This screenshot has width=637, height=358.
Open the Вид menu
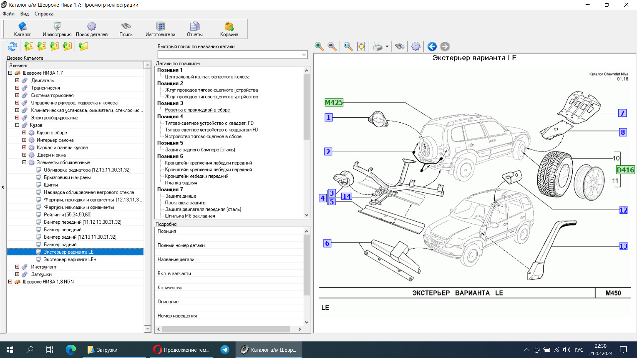tap(25, 14)
